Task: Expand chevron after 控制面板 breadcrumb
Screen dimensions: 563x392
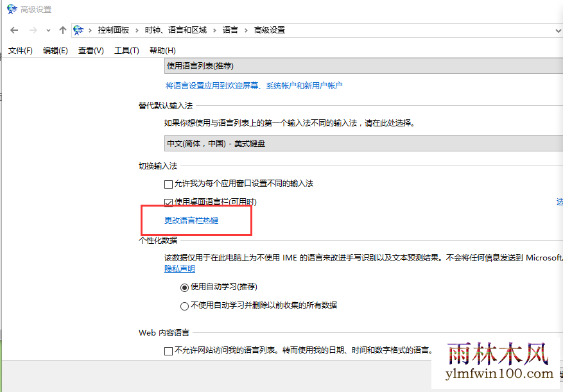Action: [x=137, y=31]
